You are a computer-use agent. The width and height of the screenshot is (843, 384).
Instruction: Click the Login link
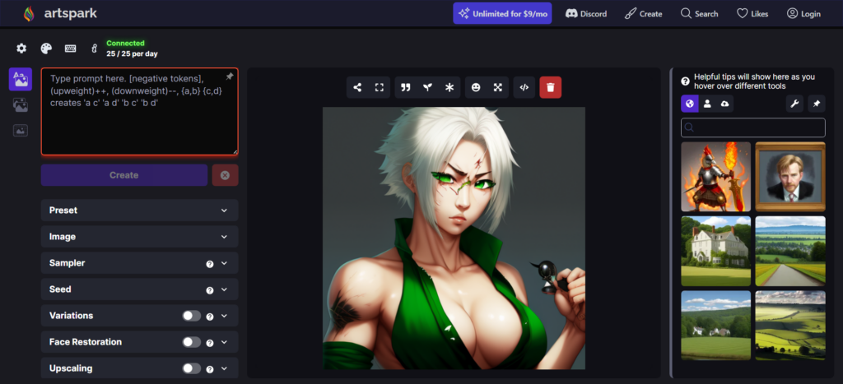coord(803,14)
